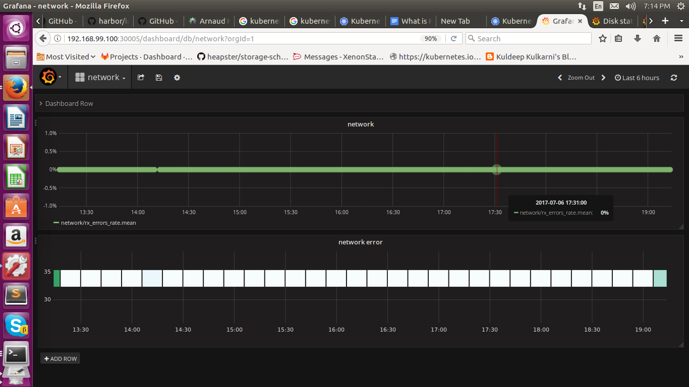Bookmark this page with the star icon

[602, 38]
